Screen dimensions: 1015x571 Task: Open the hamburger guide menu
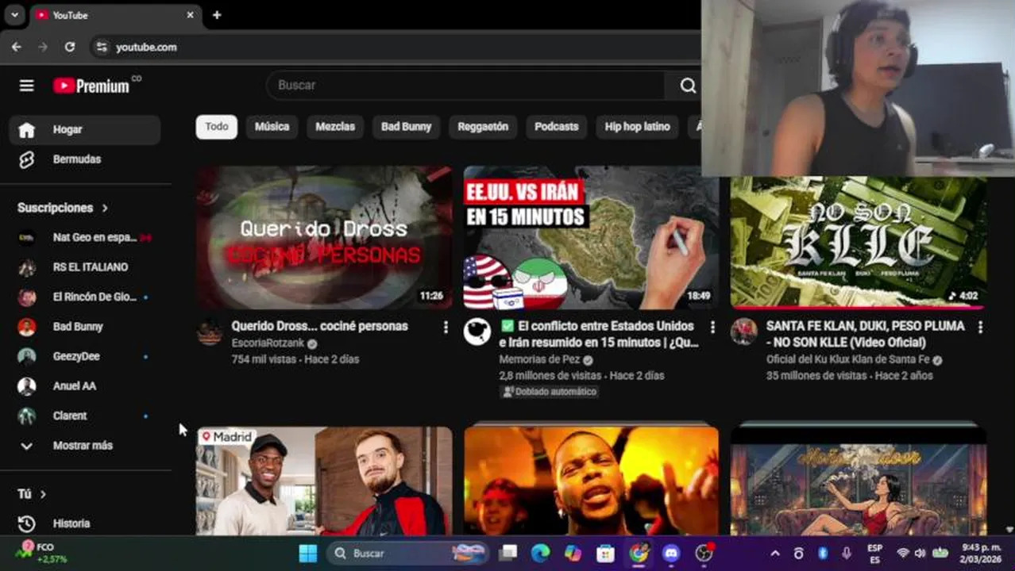26,86
